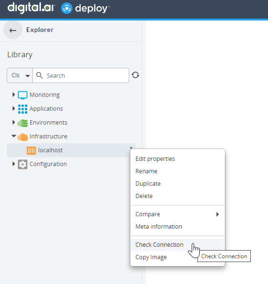The height and width of the screenshot is (284, 268).
Task: Click the localhost container icon
Action: [31, 150]
